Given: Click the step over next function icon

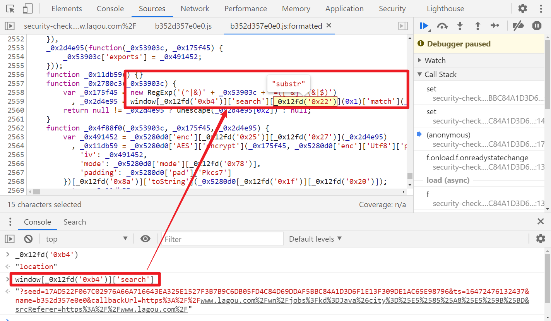Looking at the screenshot, I should click(x=442, y=26).
